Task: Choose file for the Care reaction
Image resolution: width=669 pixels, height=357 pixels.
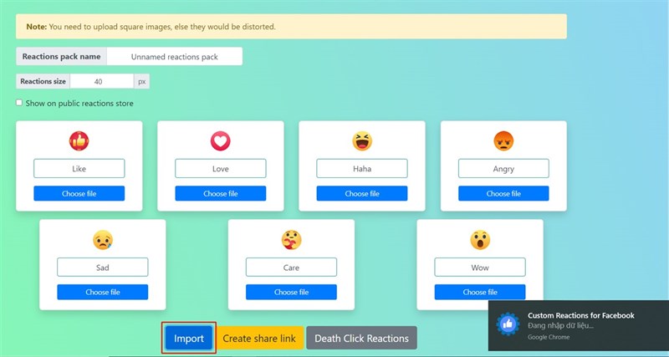Action: [x=291, y=292]
